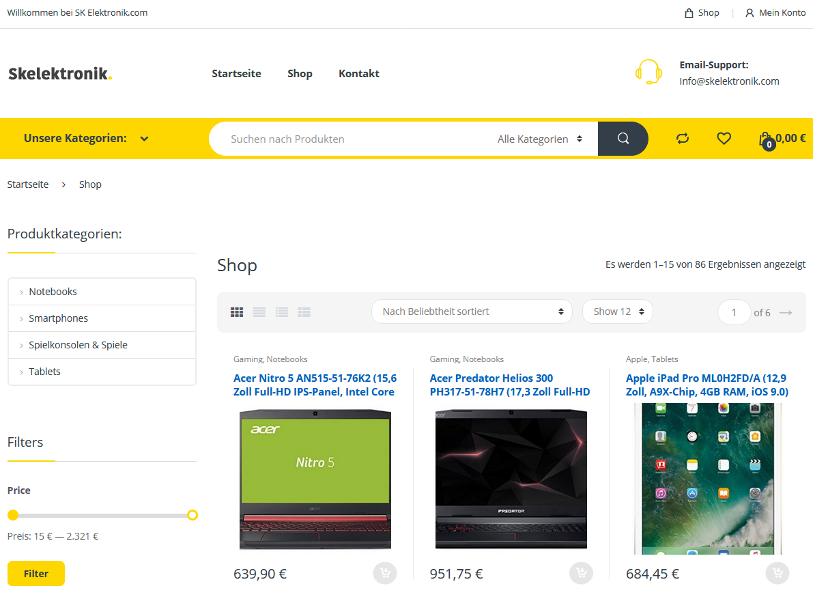Add Acer Predator Helios to cart
Image resolution: width=813 pixels, height=610 pixels.
[581, 573]
